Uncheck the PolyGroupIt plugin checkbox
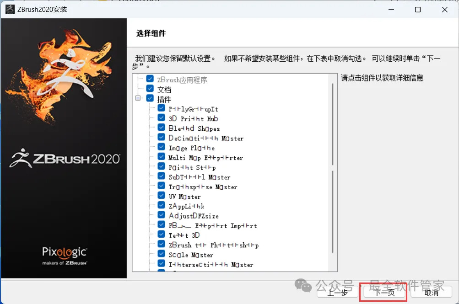Viewport: 459px width, 304px height. click(x=161, y=108)
